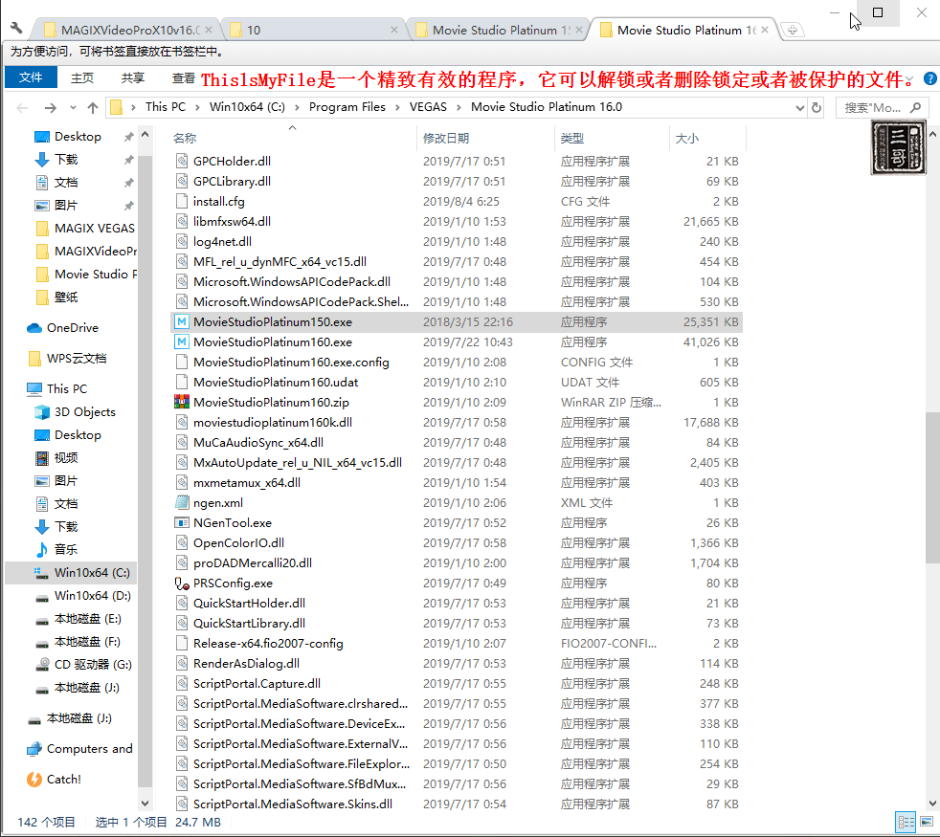The height and width of the screenshot is (837, 940).
Task: Select 视频 under This PC
Action: point(66,458)
